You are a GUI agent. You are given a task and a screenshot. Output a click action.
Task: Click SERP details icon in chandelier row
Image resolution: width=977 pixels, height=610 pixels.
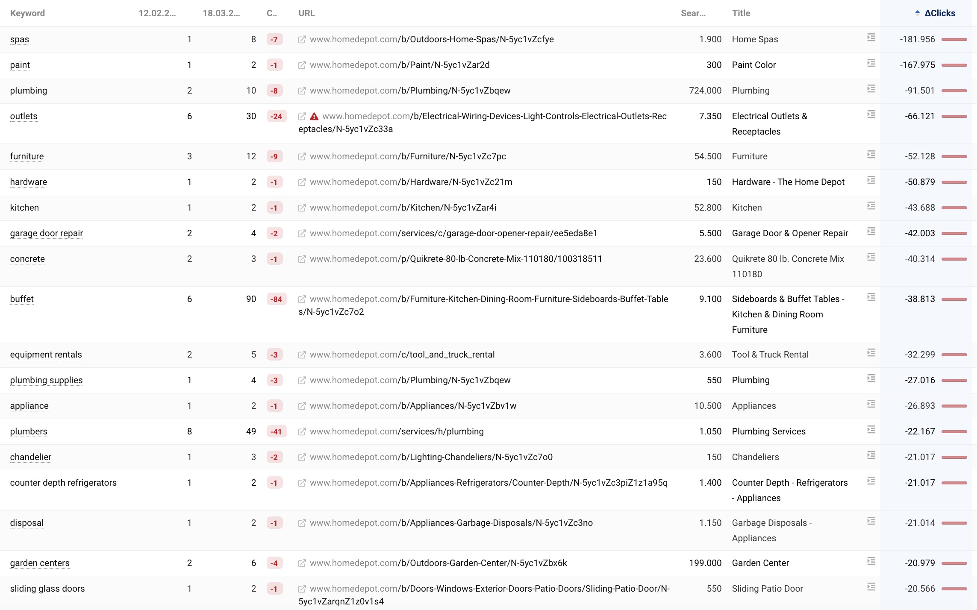(x=871, y=455)
